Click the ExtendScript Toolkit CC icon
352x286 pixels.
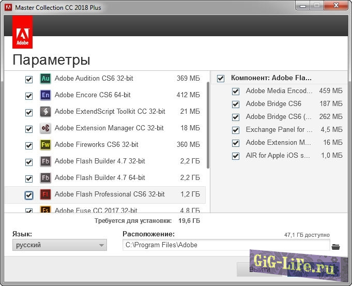pos(45,112)
